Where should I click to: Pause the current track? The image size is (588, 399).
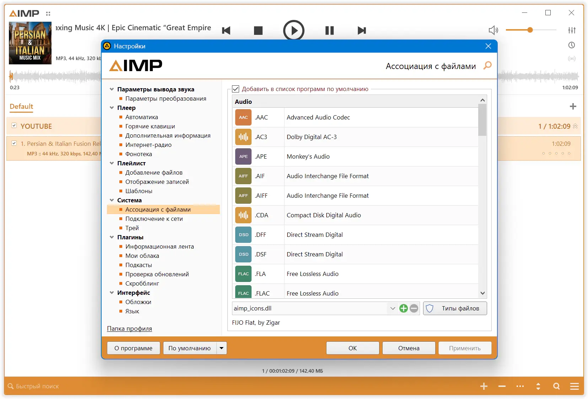point(330,31)
